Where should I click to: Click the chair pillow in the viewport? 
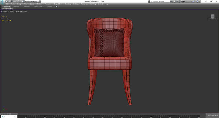click(x=109, y=43)
